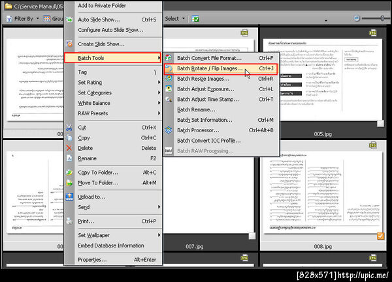Click the JPG badge on 005.jpg
This screenshot has height=282, width=392.
(373, 33)
